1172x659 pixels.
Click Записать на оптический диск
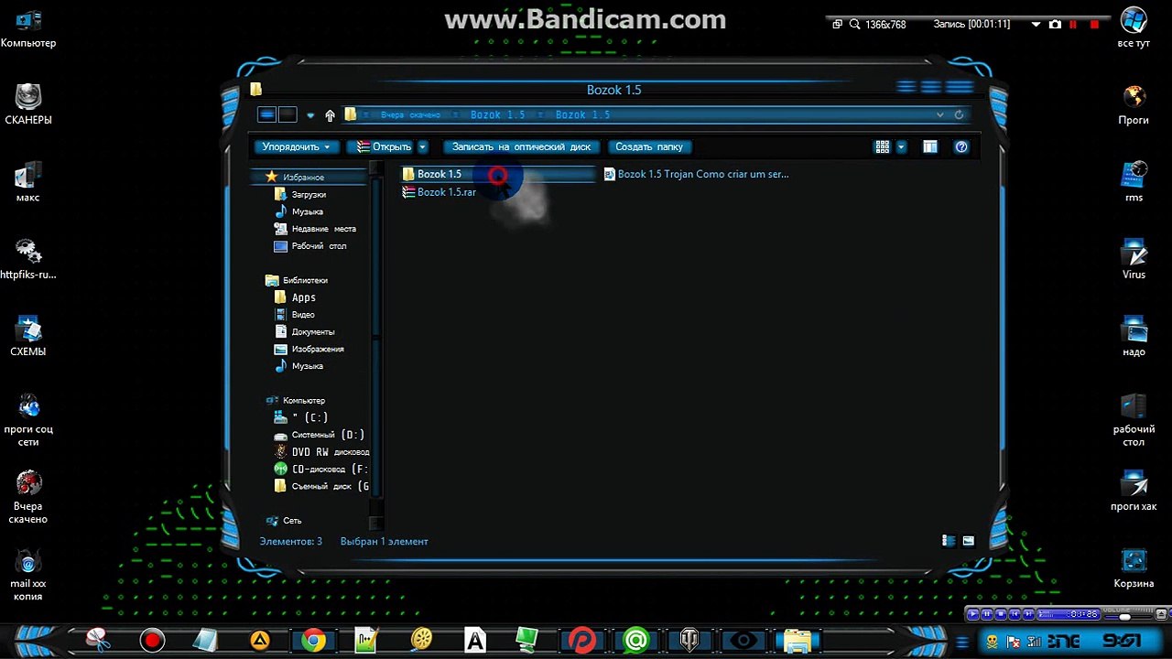point(521,146)
